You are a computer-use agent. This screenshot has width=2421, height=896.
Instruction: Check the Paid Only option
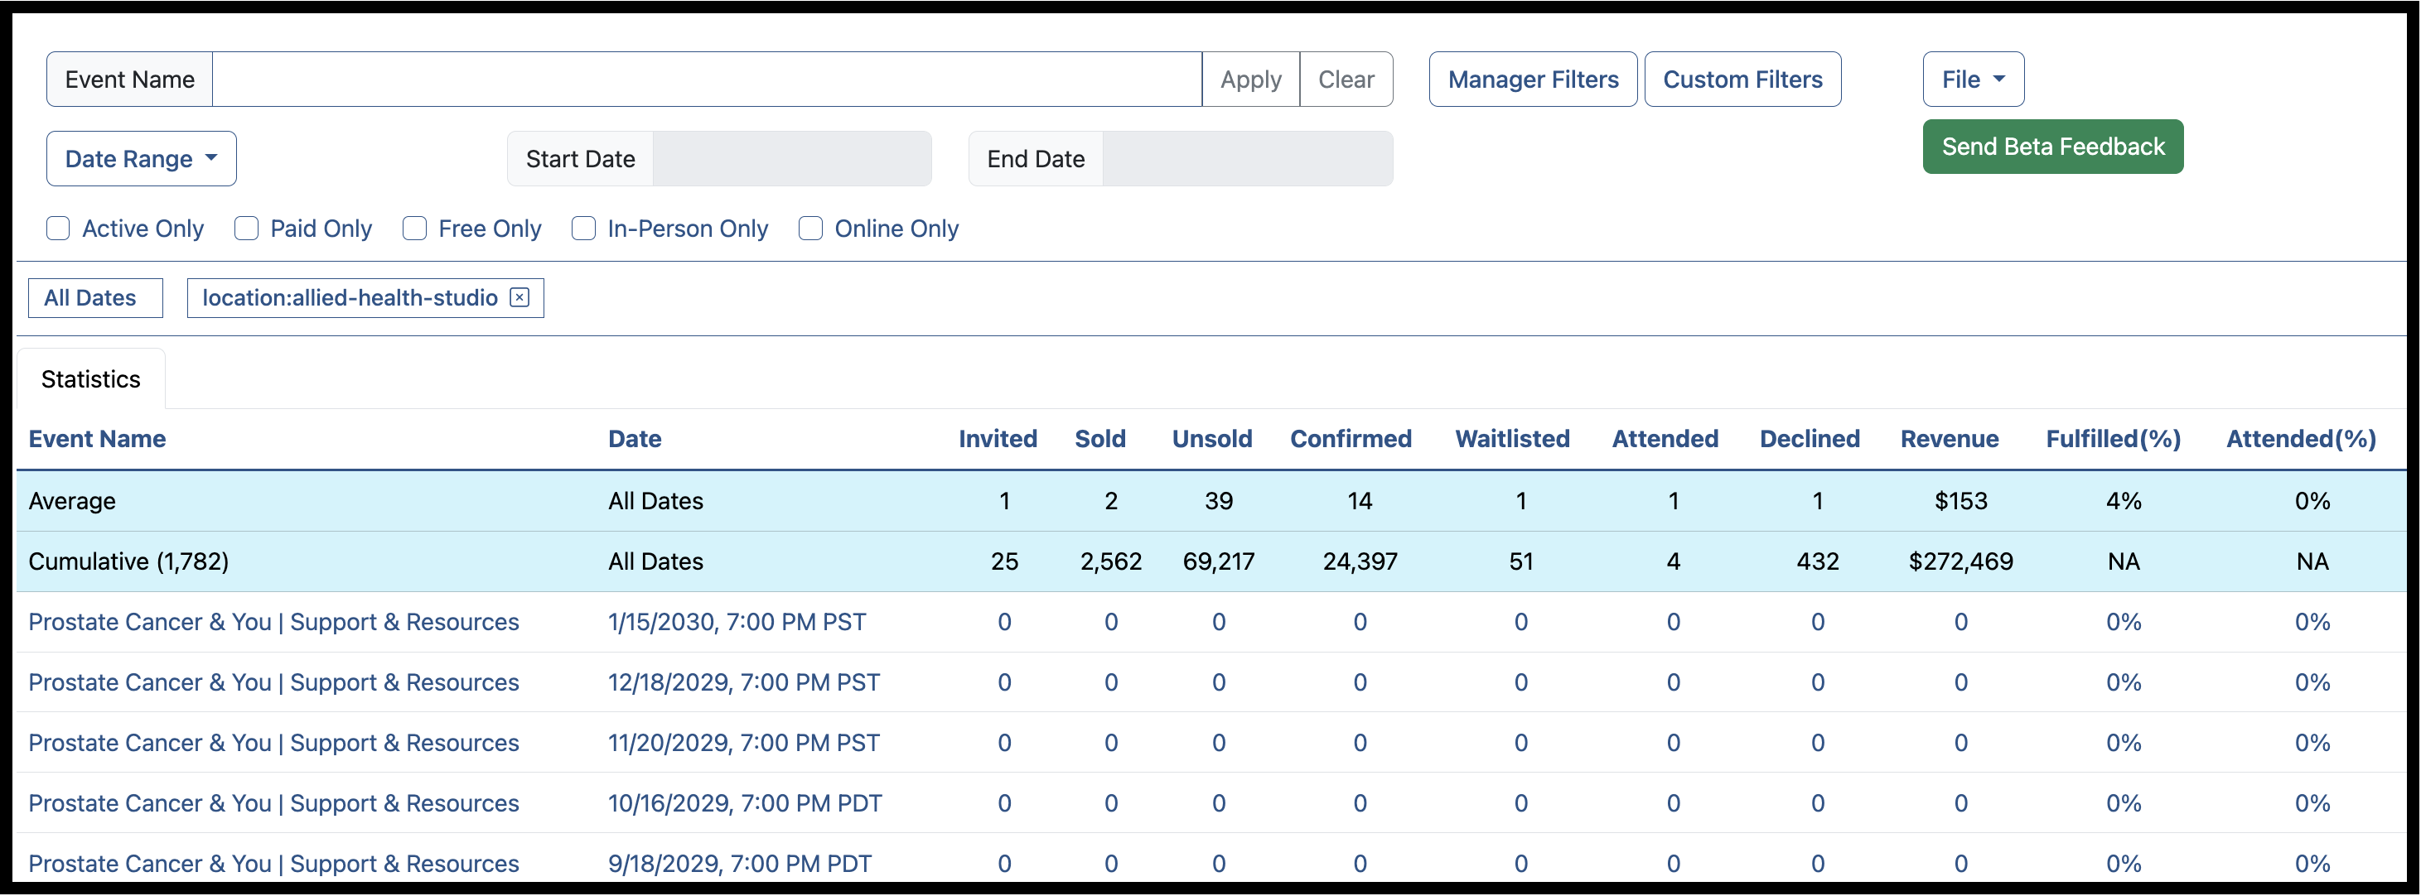[x=246, y=229]
